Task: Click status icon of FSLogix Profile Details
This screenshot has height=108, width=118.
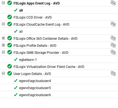Action: [10, 45]
